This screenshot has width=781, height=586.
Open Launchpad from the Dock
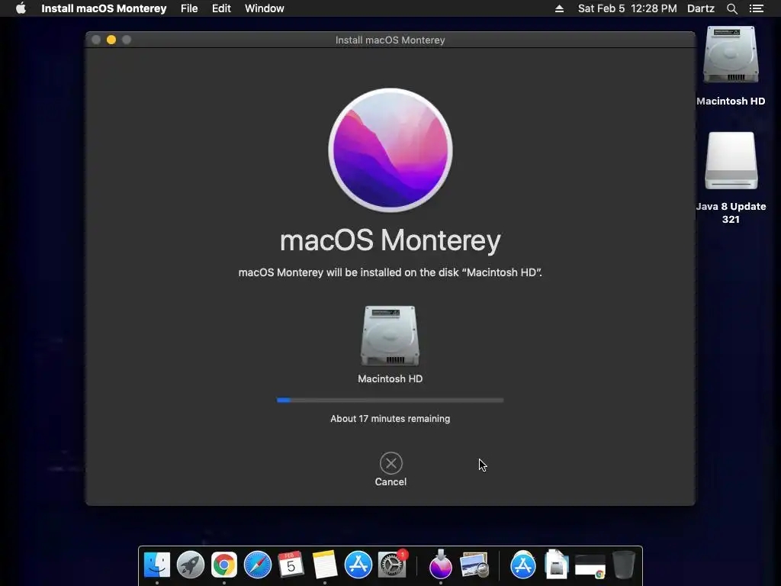190,565
